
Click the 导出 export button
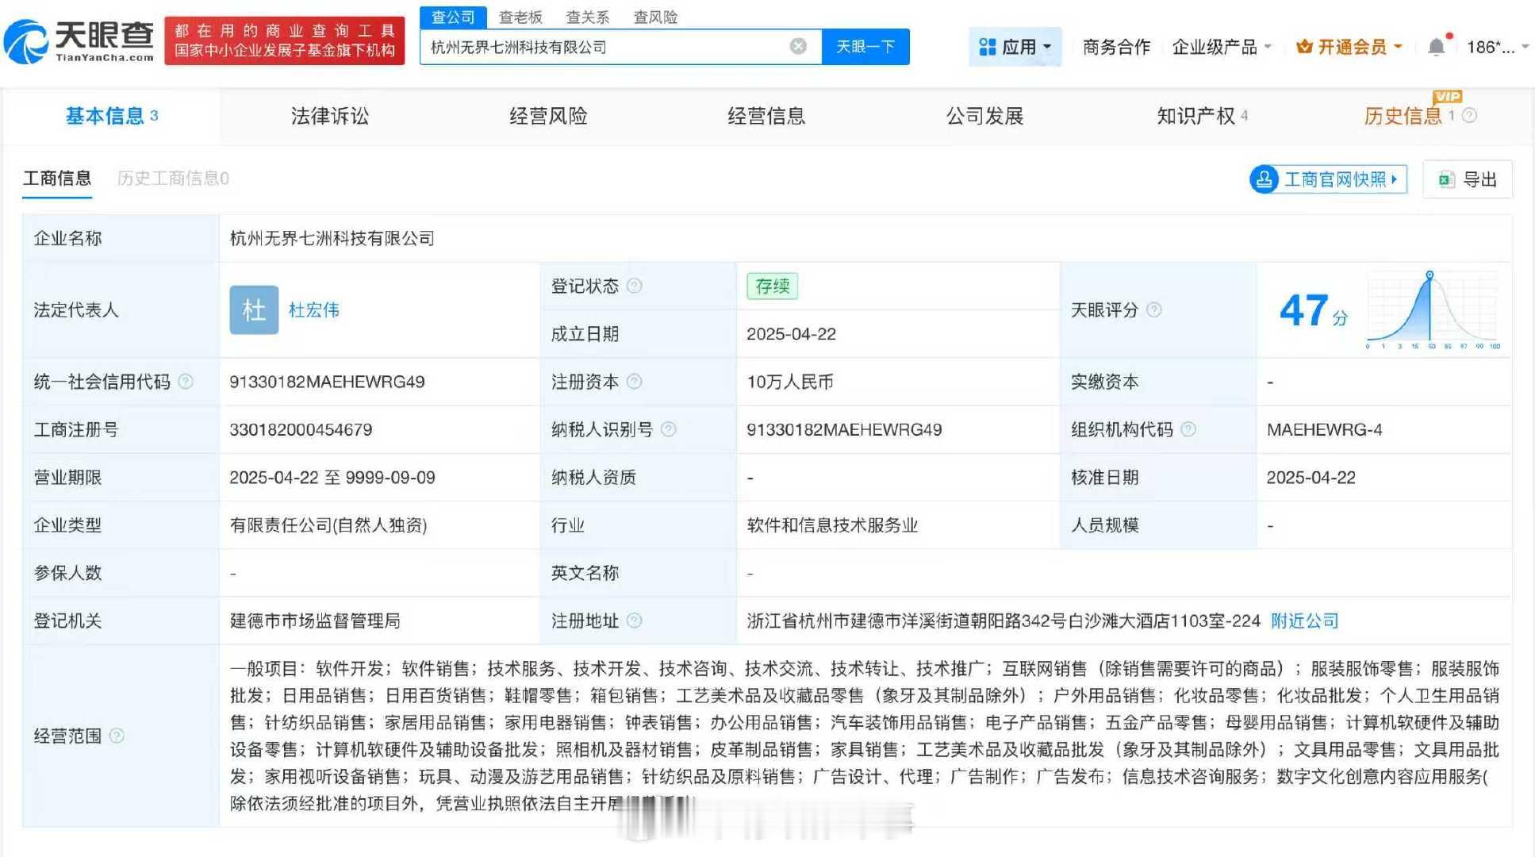point(1468,179)
